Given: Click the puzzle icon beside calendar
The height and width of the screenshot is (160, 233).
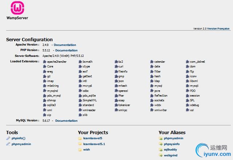Looking at the screenshot, I should [152, 62].
